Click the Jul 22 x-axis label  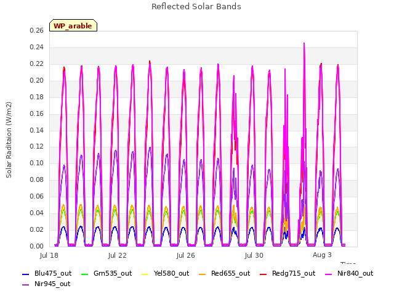click(118, 255)
